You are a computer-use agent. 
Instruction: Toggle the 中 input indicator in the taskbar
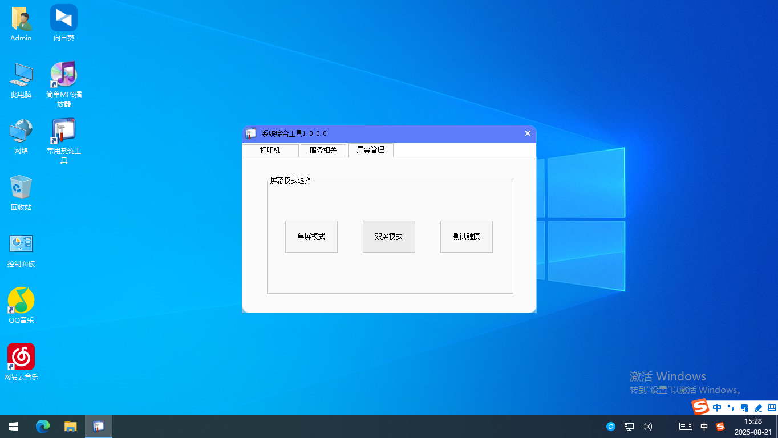click(704, 427)
